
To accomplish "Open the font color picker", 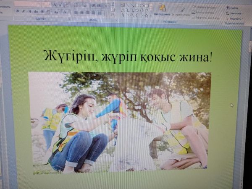I will [65, 12].
